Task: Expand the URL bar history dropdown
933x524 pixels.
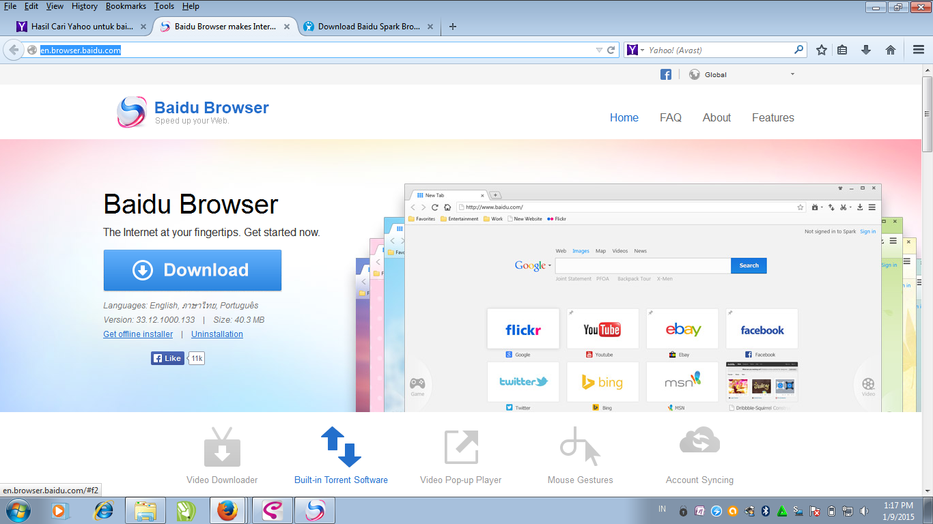Action: coord(599,50)
